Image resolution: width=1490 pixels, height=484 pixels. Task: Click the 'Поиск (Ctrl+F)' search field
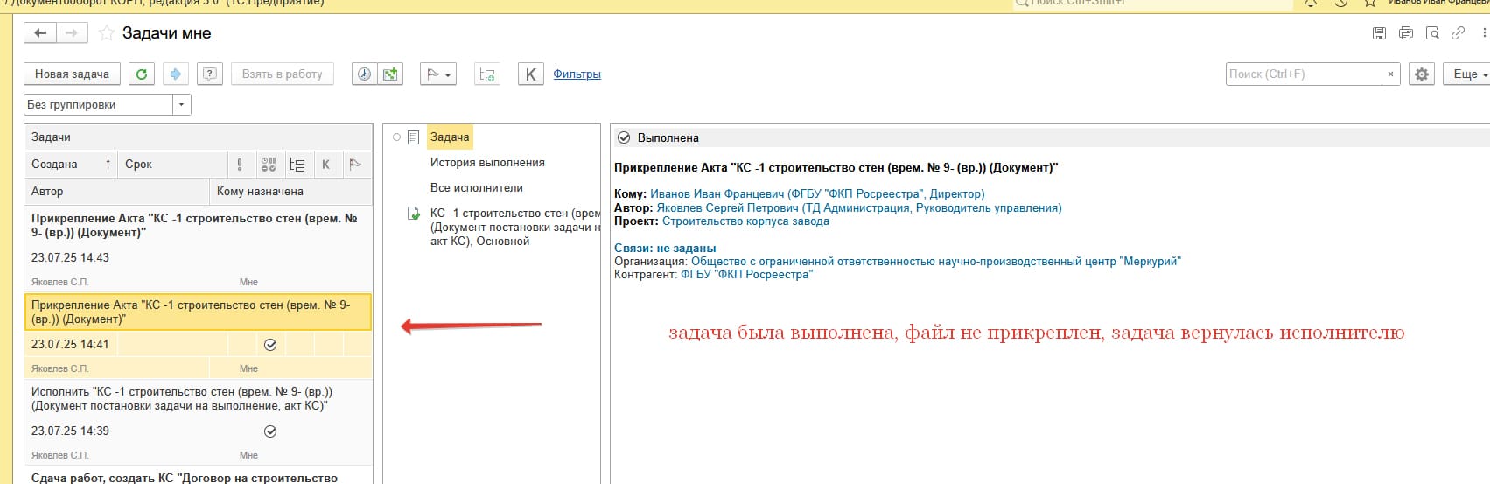[1303, 74]
